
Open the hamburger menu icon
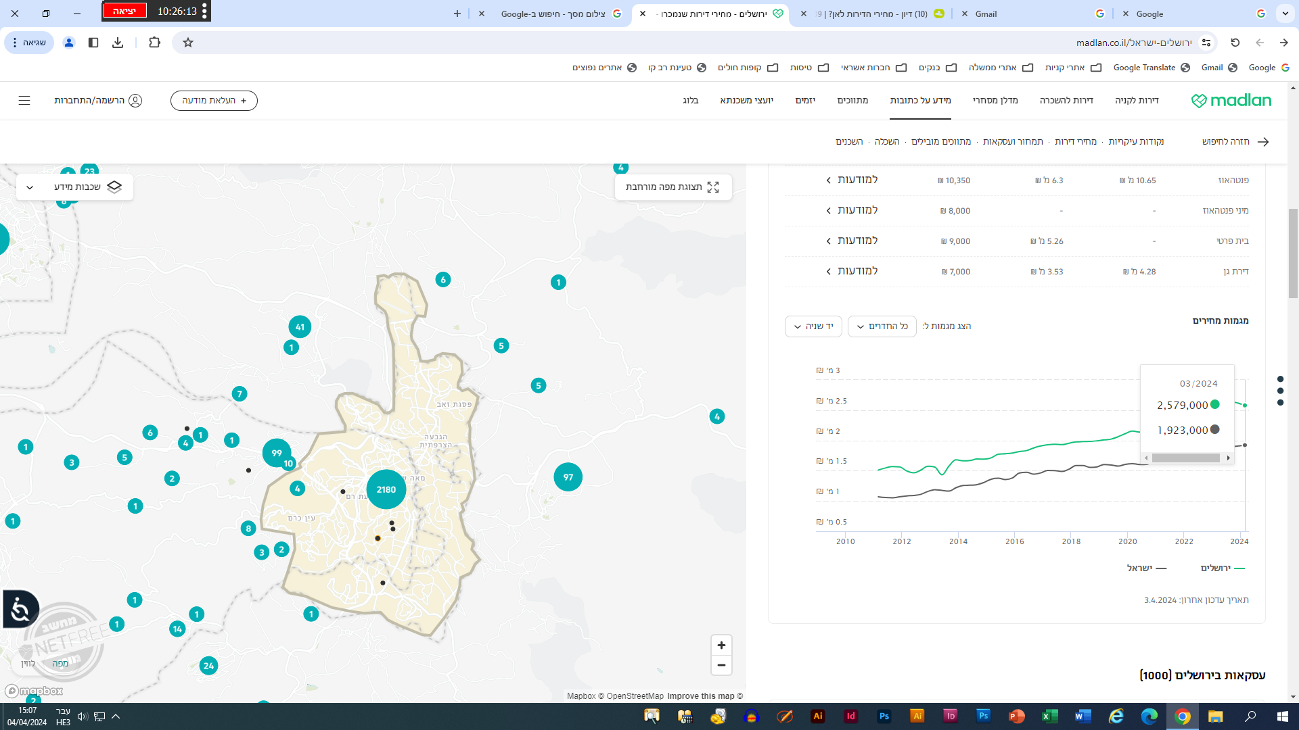pos(24,101)
